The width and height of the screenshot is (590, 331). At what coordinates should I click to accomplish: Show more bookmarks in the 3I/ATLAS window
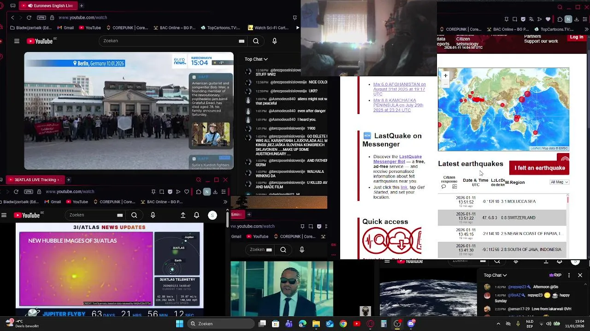click(x=225, y=202)
